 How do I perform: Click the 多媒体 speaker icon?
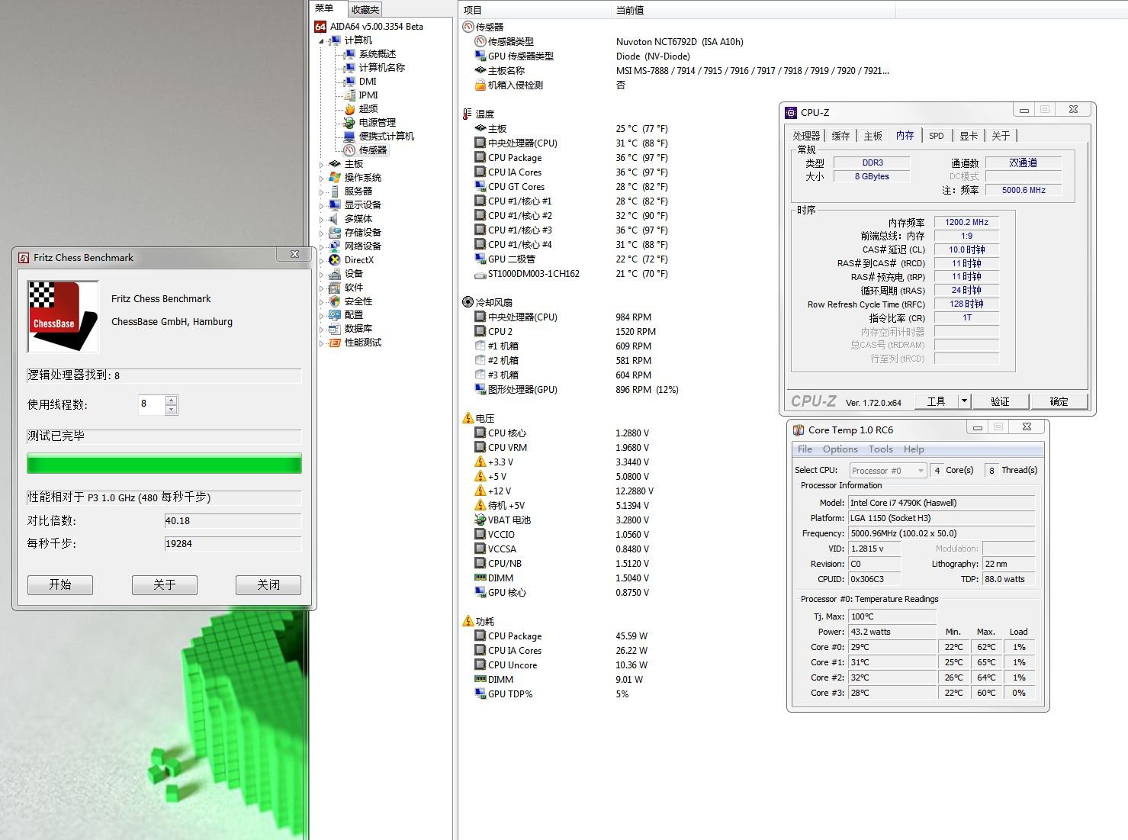point(334,219)
